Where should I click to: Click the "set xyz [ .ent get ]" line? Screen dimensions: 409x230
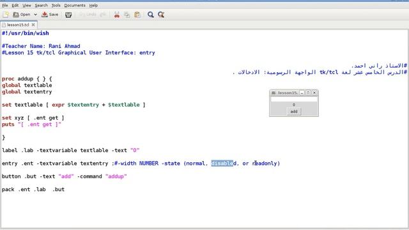pos(33,118)
